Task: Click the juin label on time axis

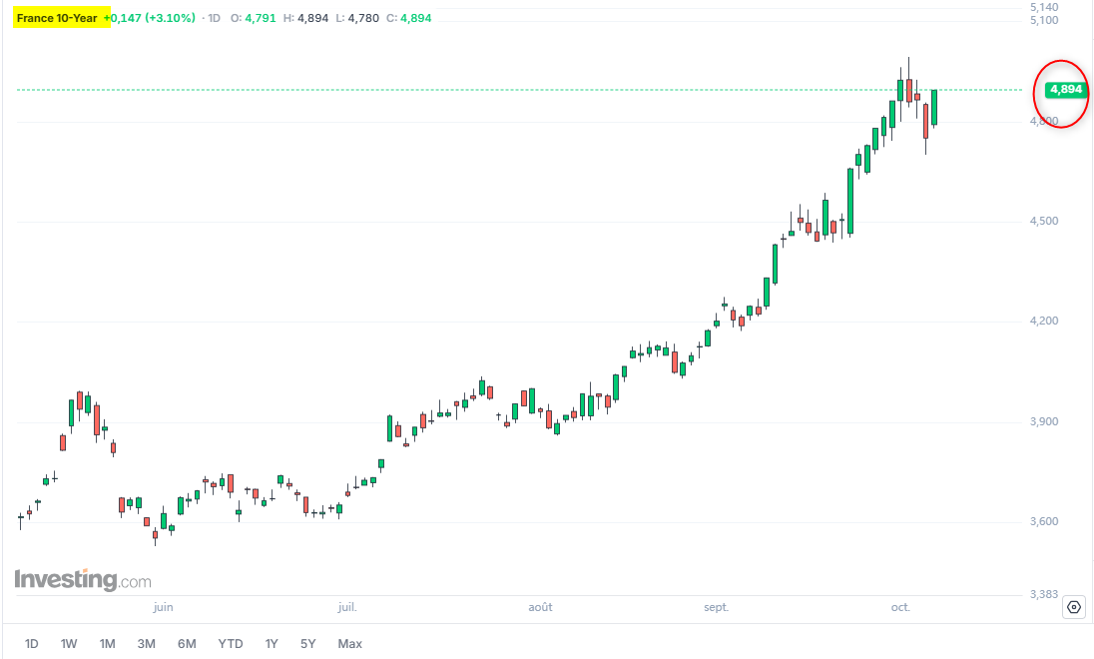Action: coord(163,607)
